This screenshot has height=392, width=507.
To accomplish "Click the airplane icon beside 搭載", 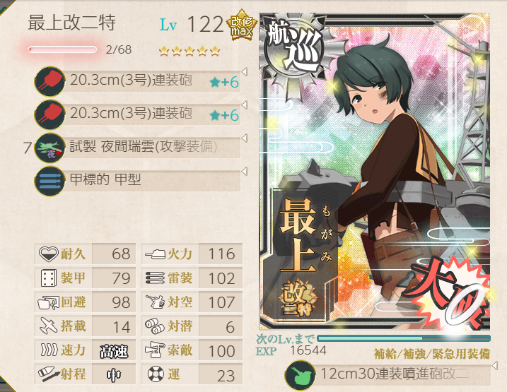I will [x=49, y=326].
